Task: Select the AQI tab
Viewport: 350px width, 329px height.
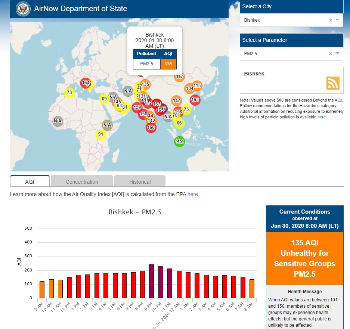Action: [x=30, y=181]
